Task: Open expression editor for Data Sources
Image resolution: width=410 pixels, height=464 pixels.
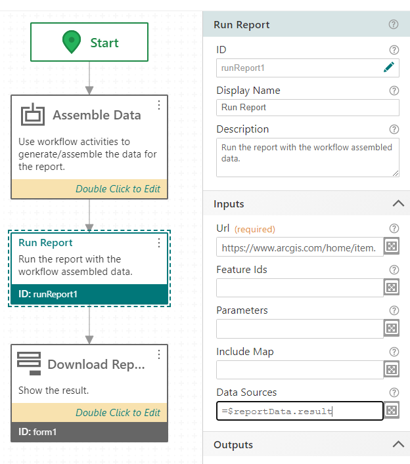Action: pyautogui.click(x=392, y=411)
